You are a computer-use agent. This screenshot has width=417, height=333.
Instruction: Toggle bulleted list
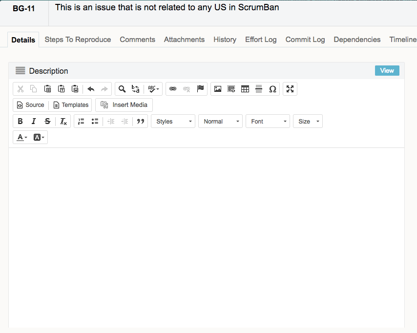pos(95,121)
